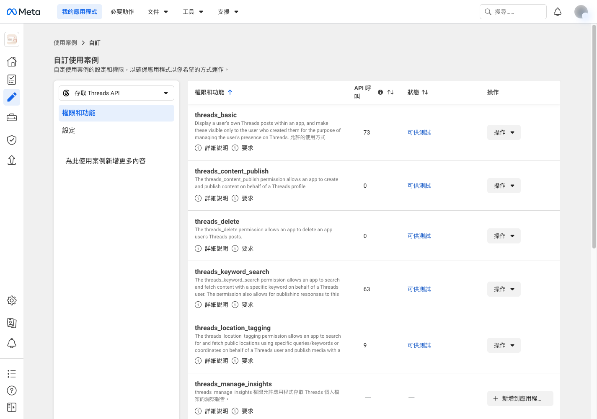
Task: Click 可供測試 status for threads_content_publish
Action: (x=419, y=186)
